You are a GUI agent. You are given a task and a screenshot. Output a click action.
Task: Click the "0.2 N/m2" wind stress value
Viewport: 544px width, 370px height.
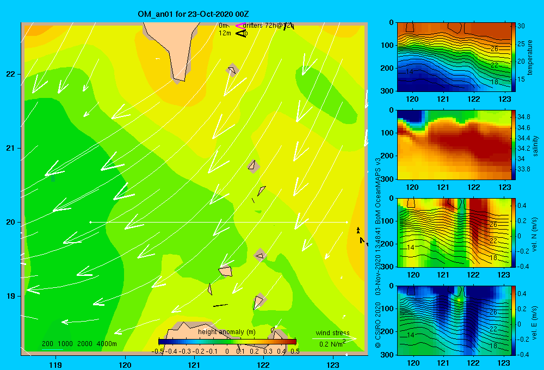click(332, 344)
